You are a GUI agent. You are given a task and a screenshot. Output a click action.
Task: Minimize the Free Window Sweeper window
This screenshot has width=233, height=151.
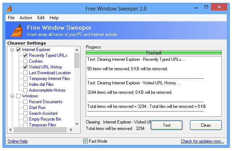point(196,7)
